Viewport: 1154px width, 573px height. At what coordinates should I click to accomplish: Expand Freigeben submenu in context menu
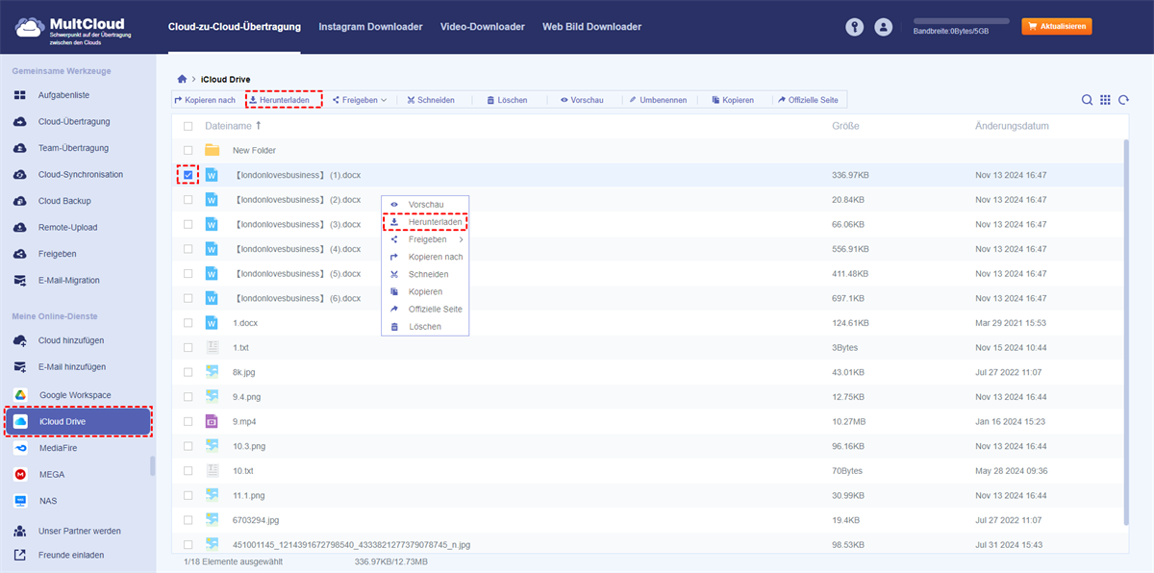click(x=426, y=239)
